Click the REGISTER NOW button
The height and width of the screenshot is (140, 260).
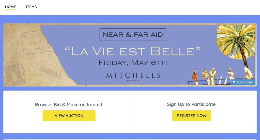point(191,116)
